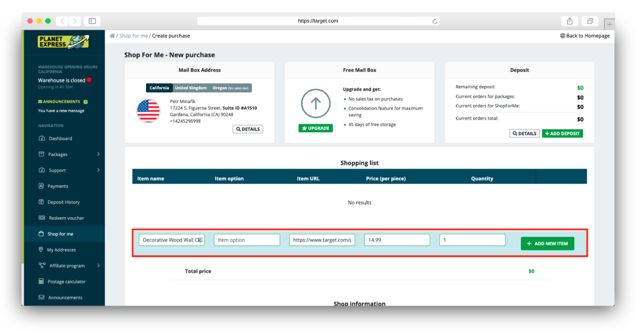
Task: Expand the Affiliate program submenu
Action: tap(98, 266)
